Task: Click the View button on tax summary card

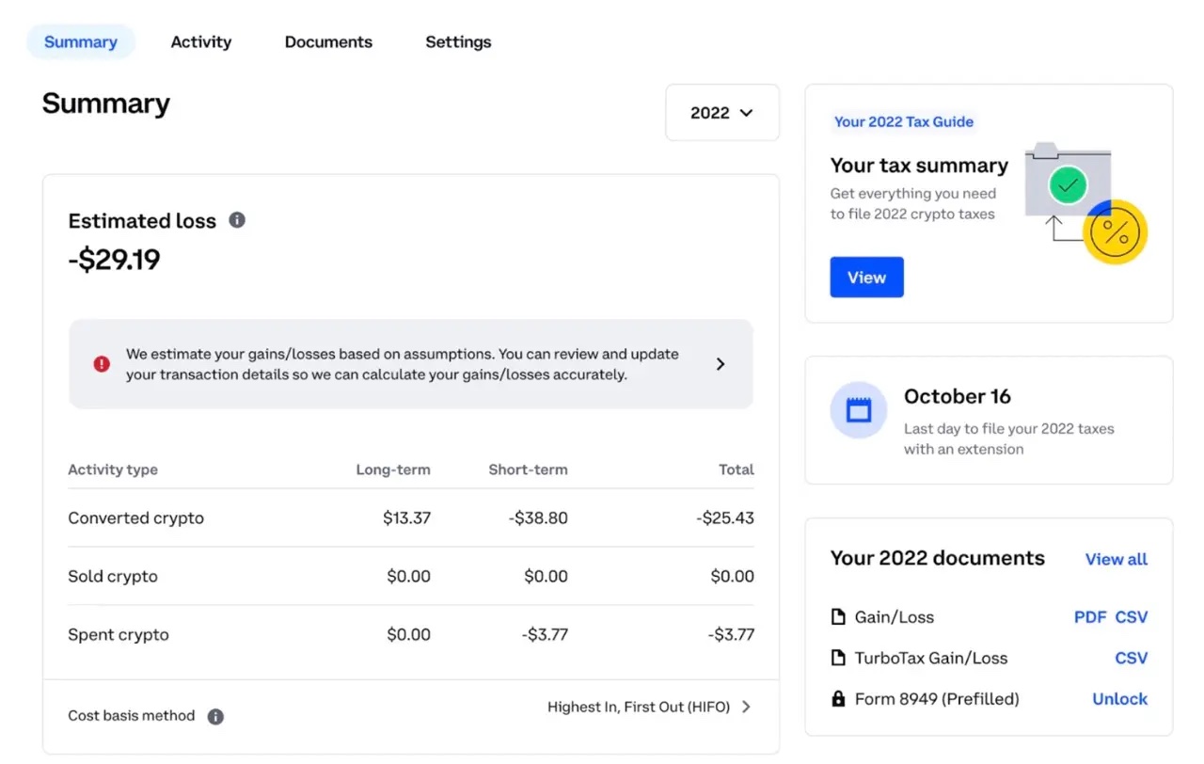Action: [x=865, y=277]
